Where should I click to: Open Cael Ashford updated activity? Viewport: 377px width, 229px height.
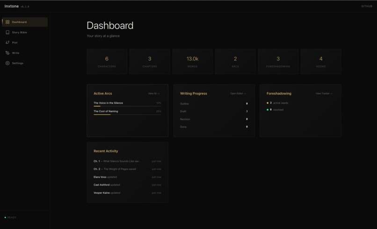127,185
